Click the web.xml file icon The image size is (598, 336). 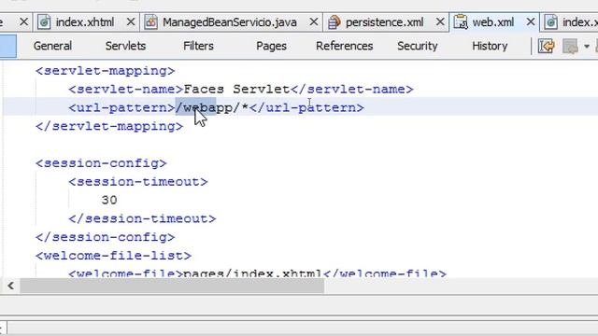pos(461,22)
